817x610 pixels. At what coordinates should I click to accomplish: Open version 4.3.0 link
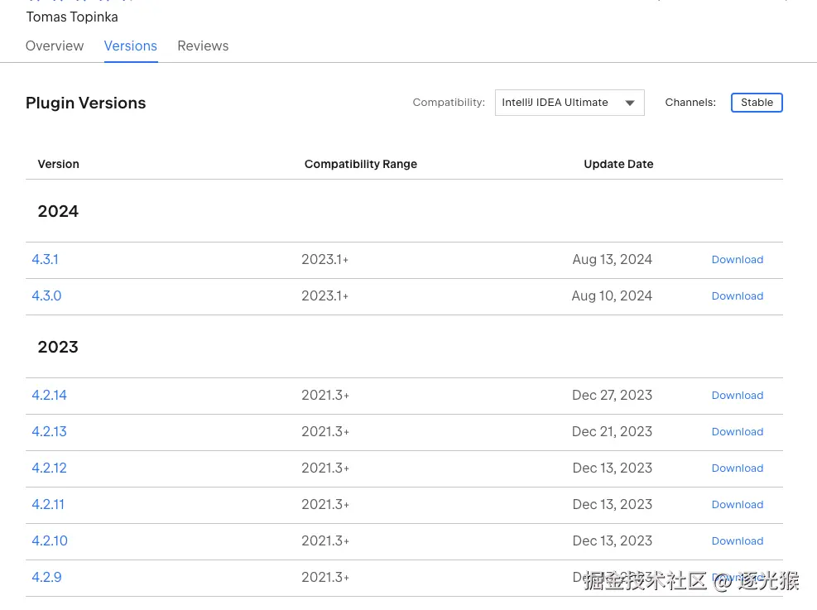(x=46, y=295)
